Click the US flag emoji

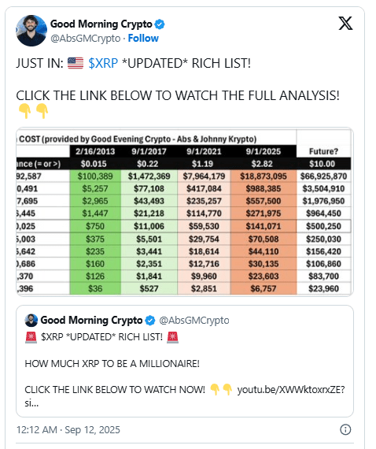tap(76, 63)
